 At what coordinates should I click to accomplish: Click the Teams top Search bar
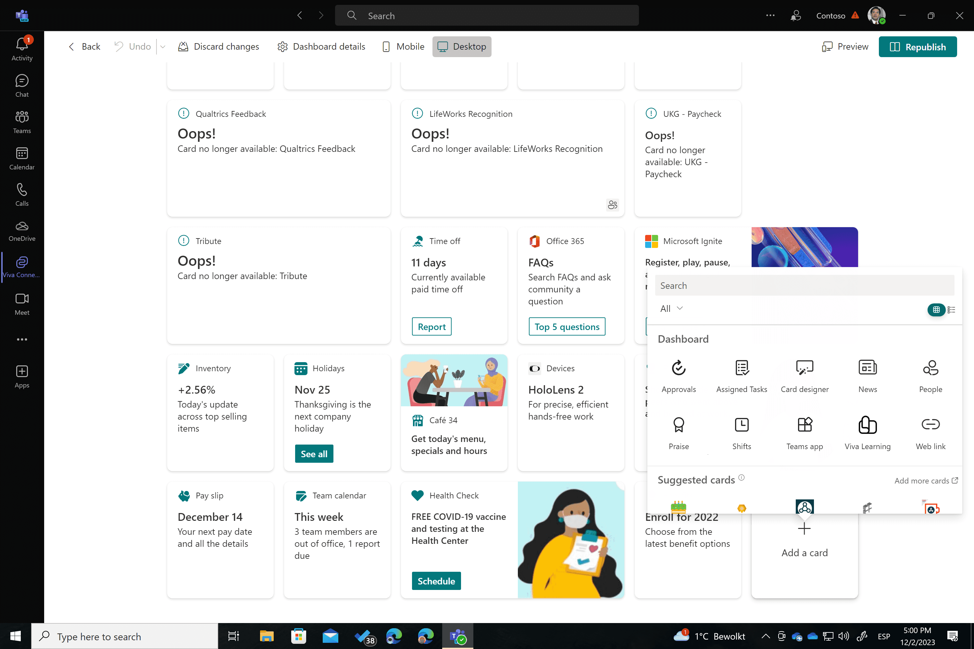coord(487,15)
